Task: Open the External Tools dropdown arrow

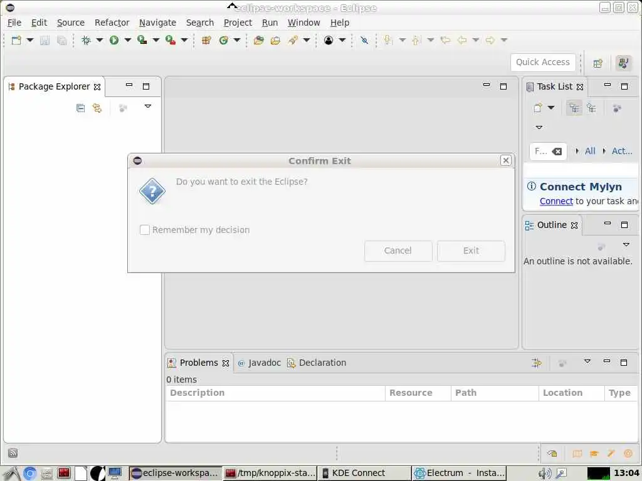Action: tap(184, 40)
